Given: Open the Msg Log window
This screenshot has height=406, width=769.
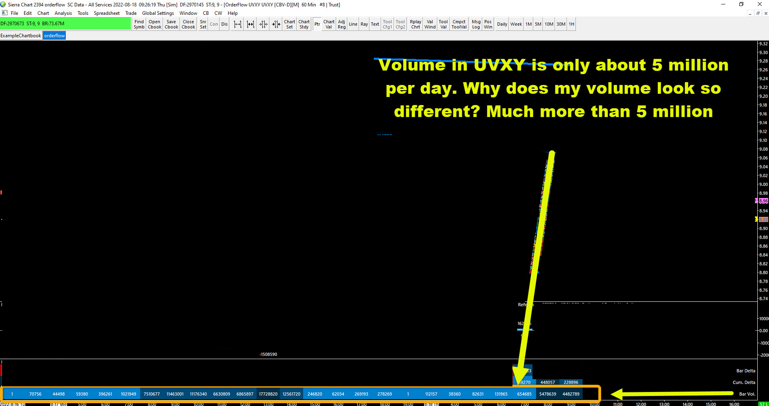Looking at the screenshot, I should (x=476, y=24).
